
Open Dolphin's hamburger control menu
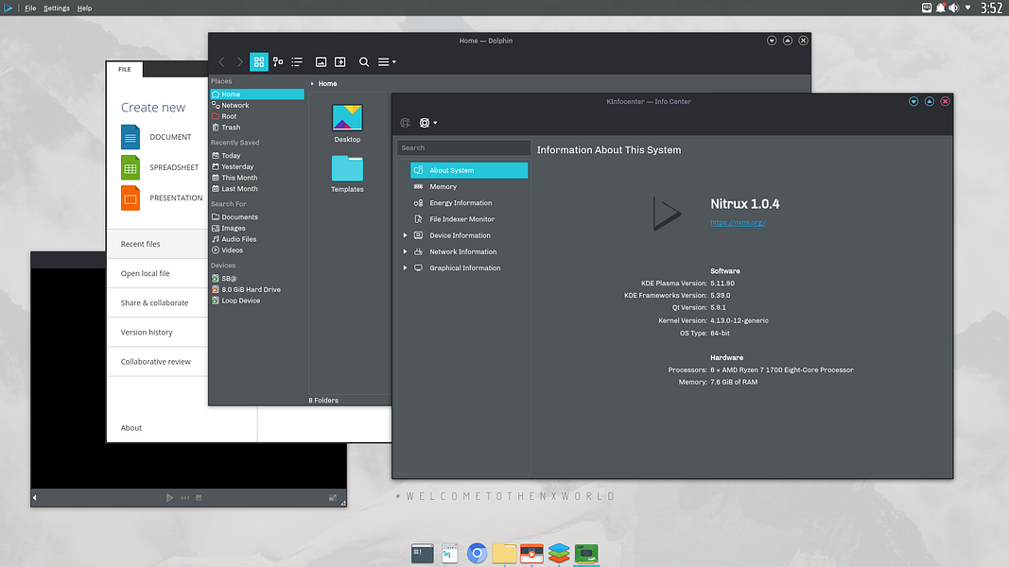point(387,61)
